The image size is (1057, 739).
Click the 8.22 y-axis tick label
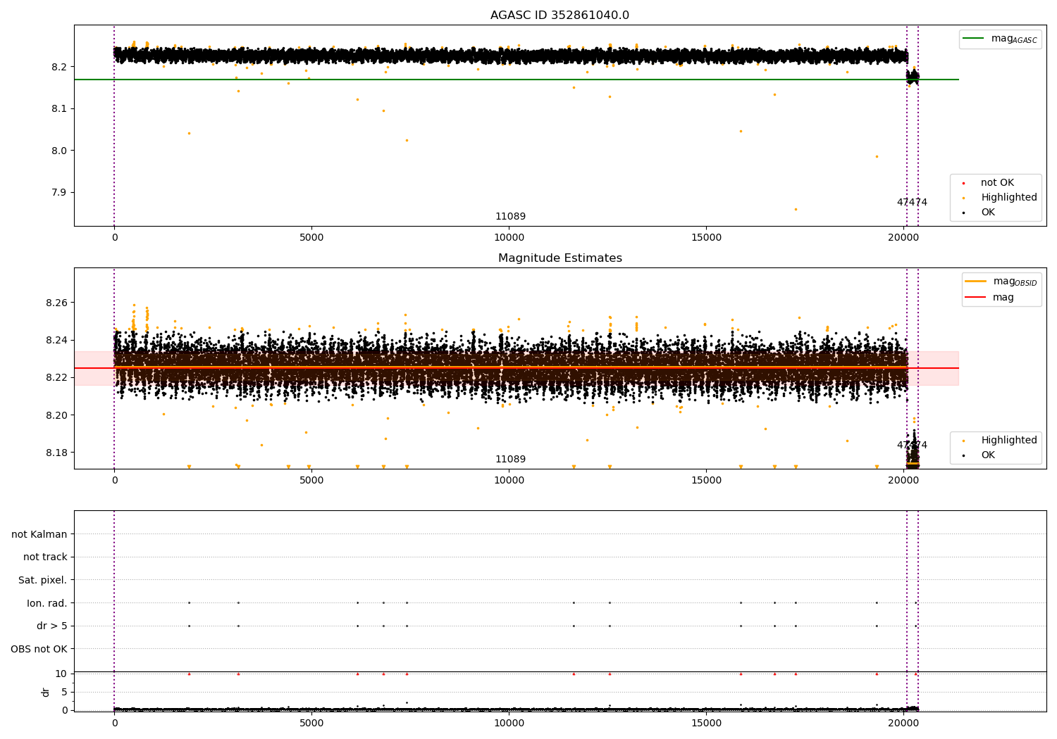[56, 378]
